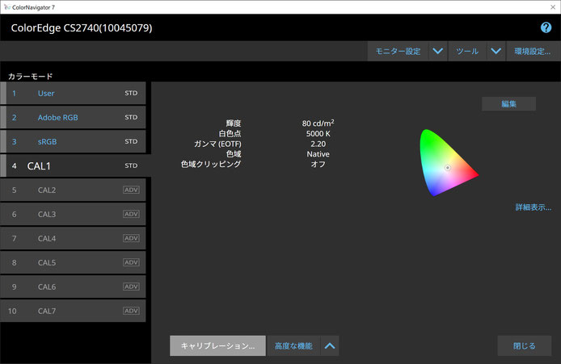This screenshot has height=364, width=561.
Task: Click the STD badge on User row
Action: point(131,93)
